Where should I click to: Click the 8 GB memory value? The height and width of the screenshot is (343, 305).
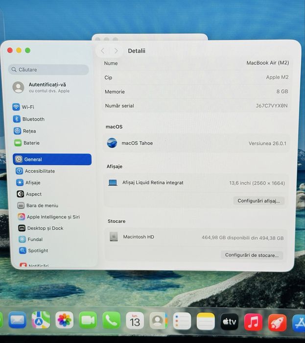(x=282, y=92)
